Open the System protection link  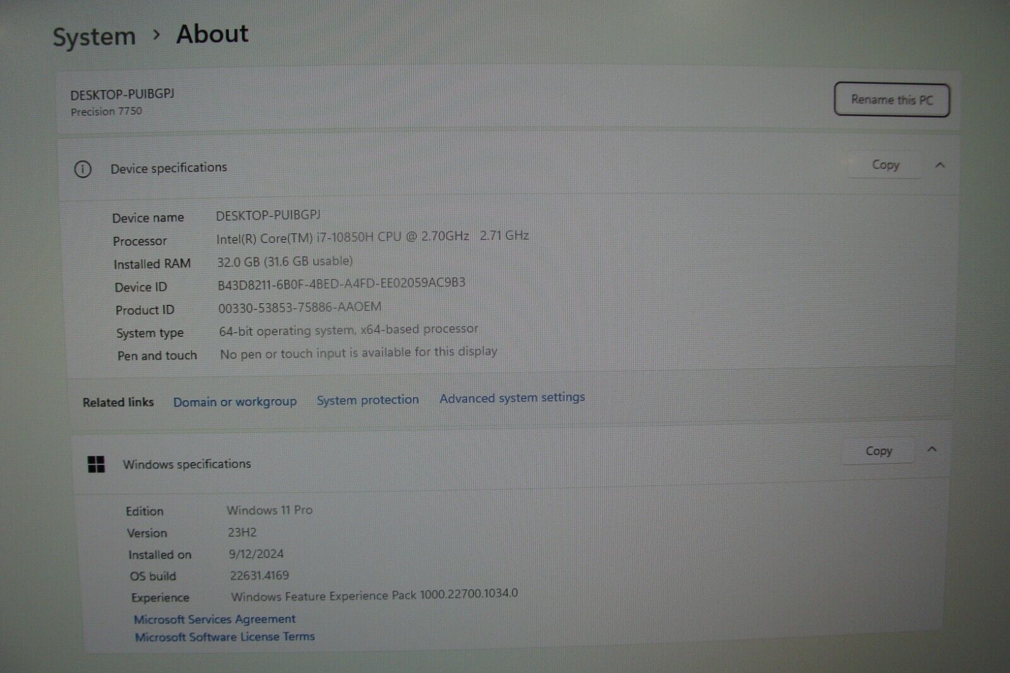(x=367, y=400)
